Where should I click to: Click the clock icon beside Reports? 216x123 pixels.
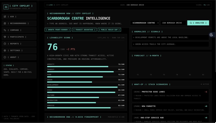point(5,44)
